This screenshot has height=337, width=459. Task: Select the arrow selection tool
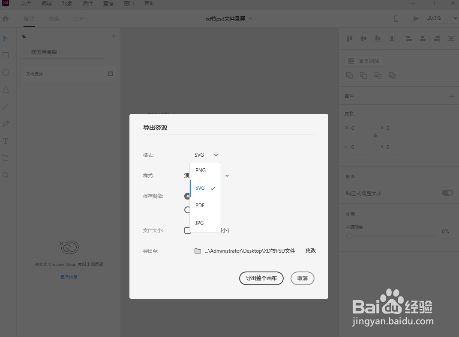click(x=6, y=38)
